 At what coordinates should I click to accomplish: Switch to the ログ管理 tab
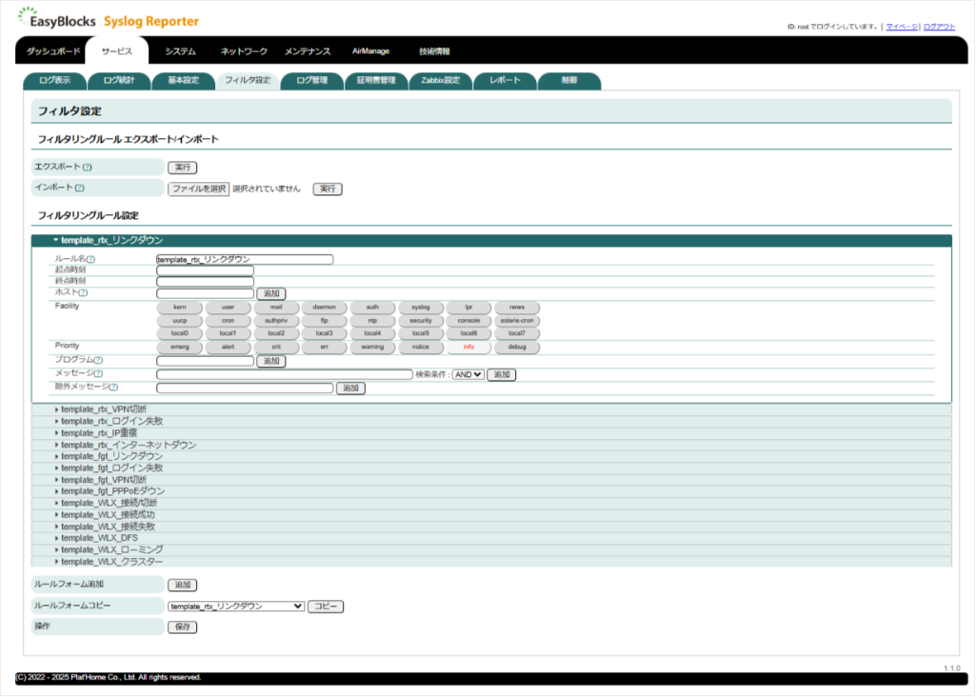pos(312,81)
